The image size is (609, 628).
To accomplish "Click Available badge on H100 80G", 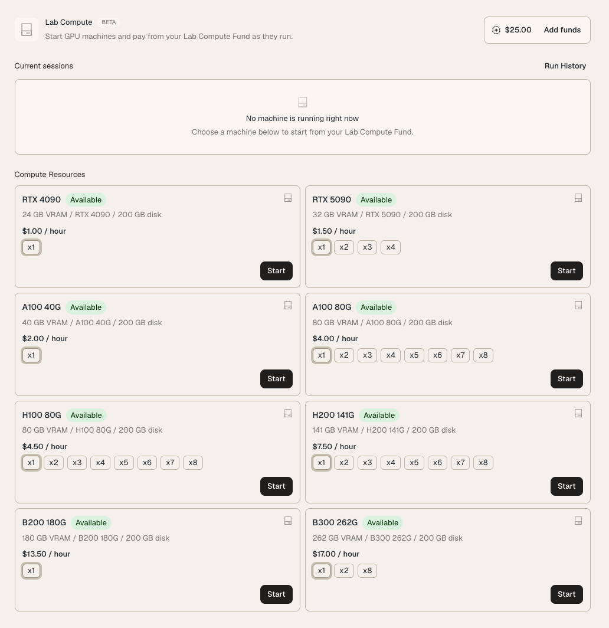I will point(86,416).
